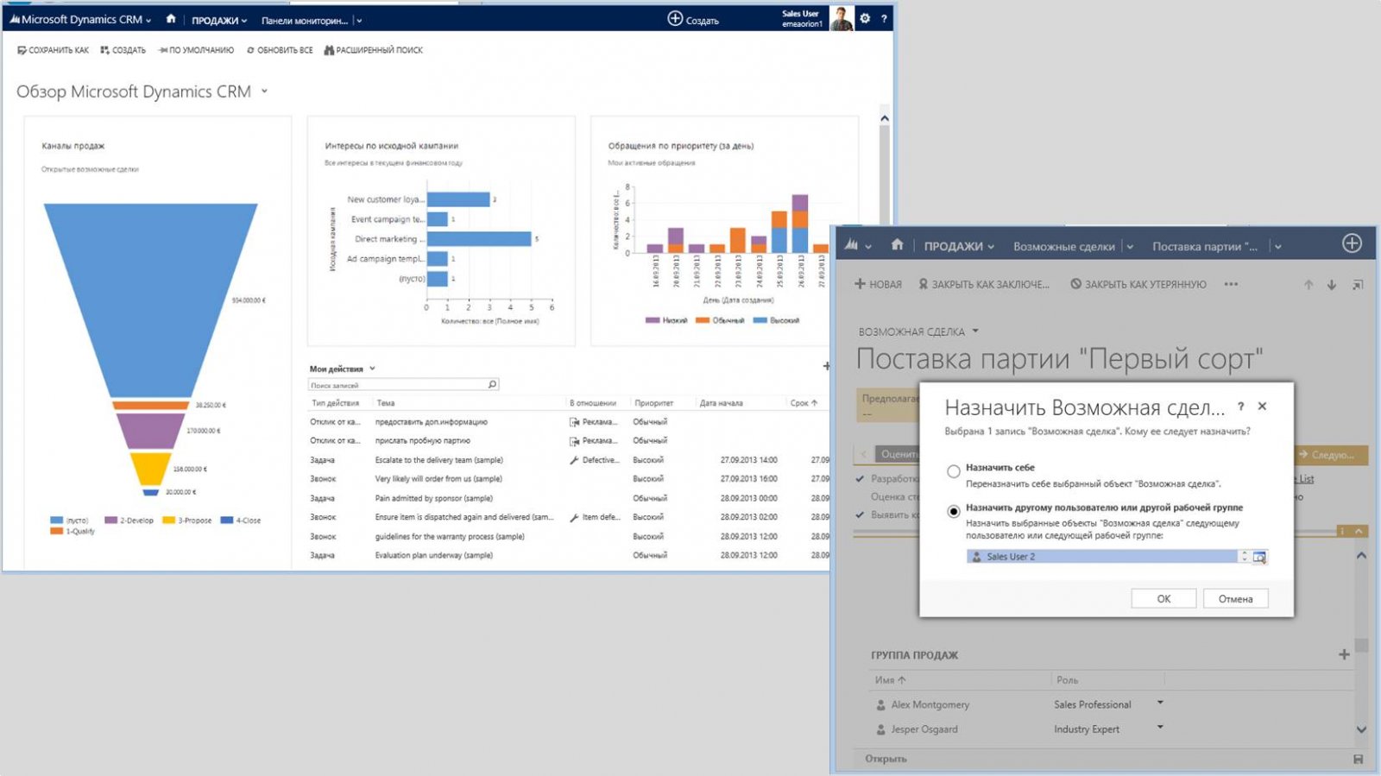1381x776 pixels.
Task: Click the home icon in dashboard window
Action: (170, 19)
